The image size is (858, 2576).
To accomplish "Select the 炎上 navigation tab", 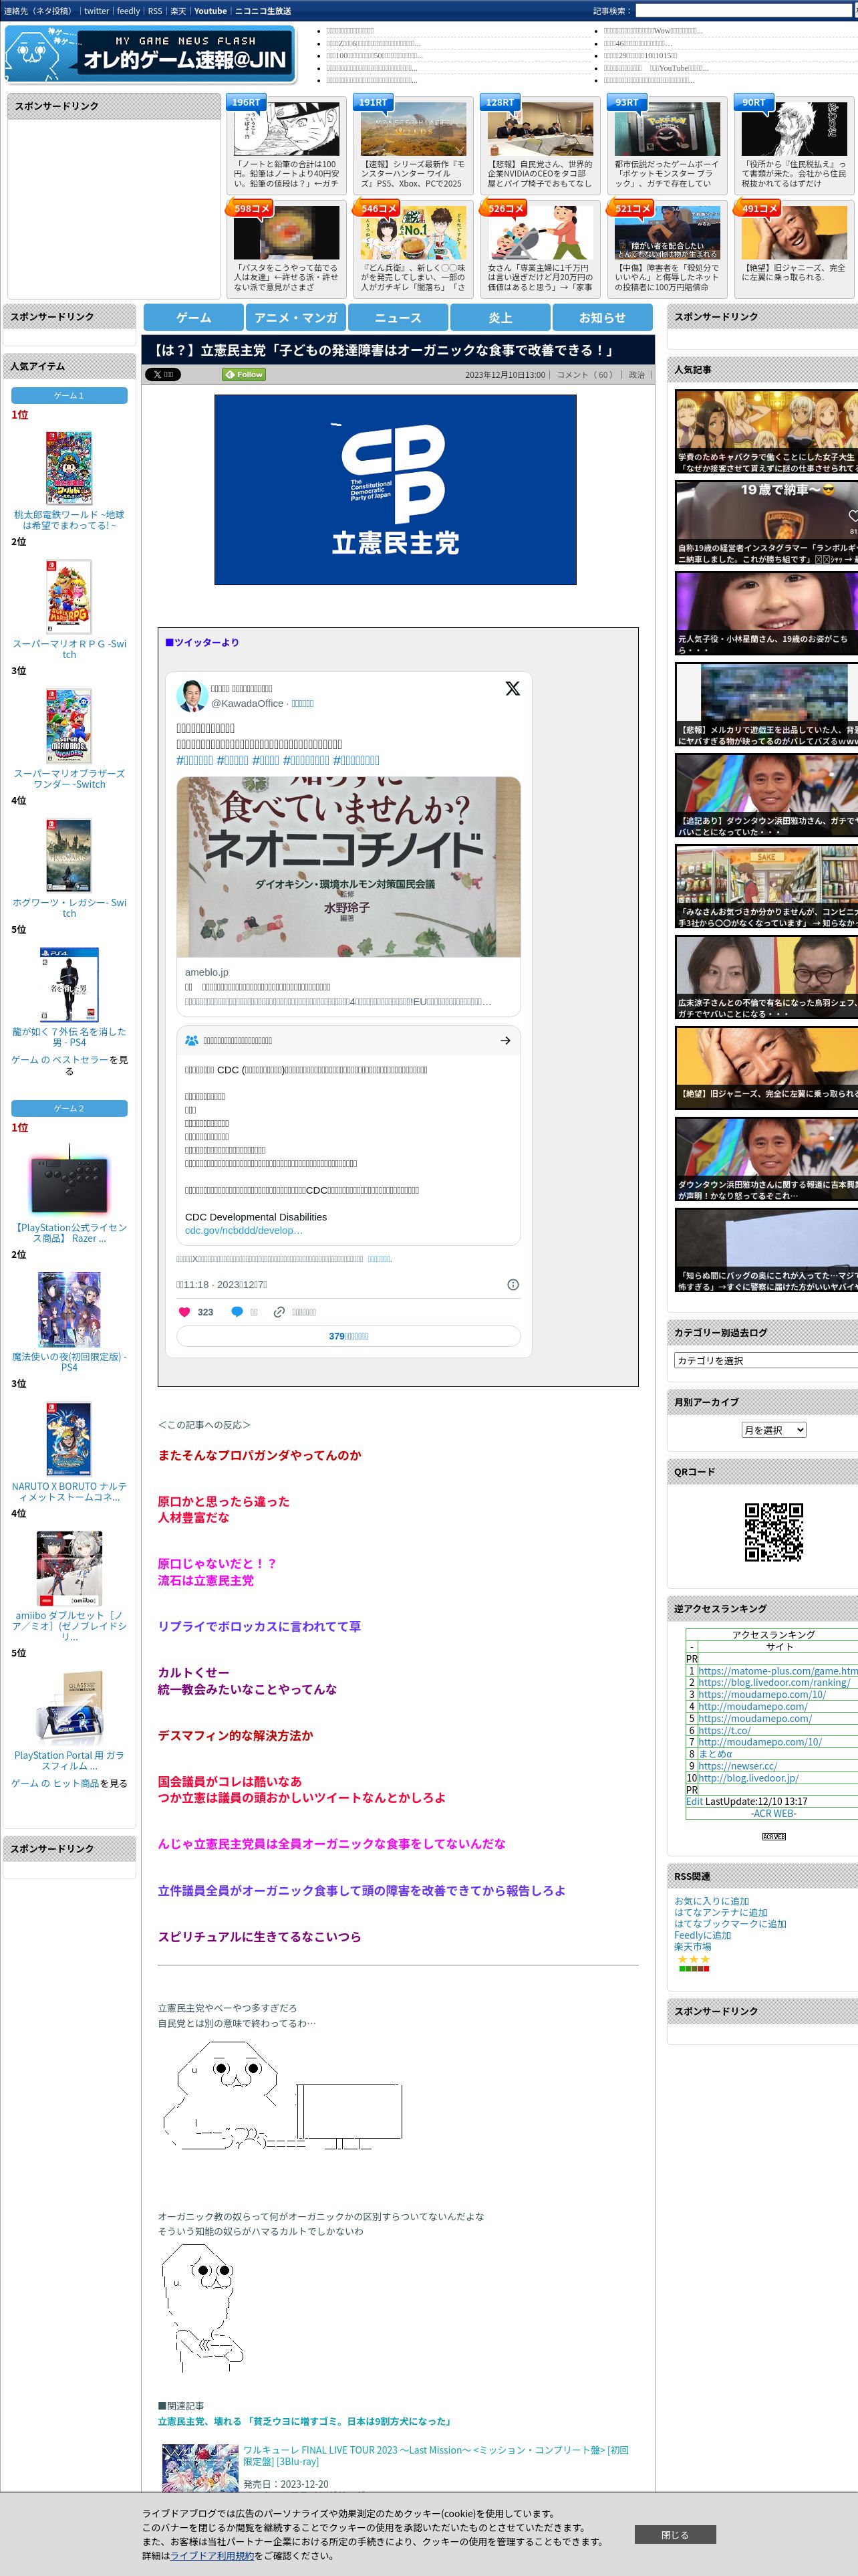I will [500, 317].
